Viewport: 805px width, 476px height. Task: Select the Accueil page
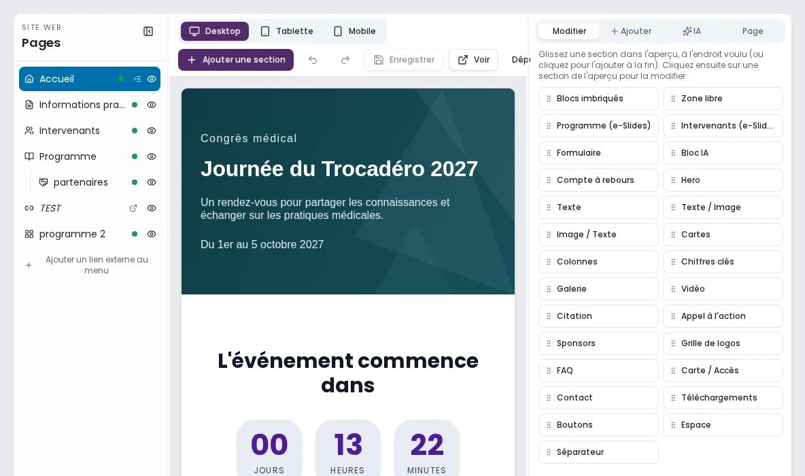(x=89, y=79)
